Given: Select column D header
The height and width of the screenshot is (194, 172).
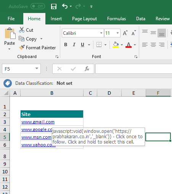Looking at the screenshot, I should tap(109, 93).
